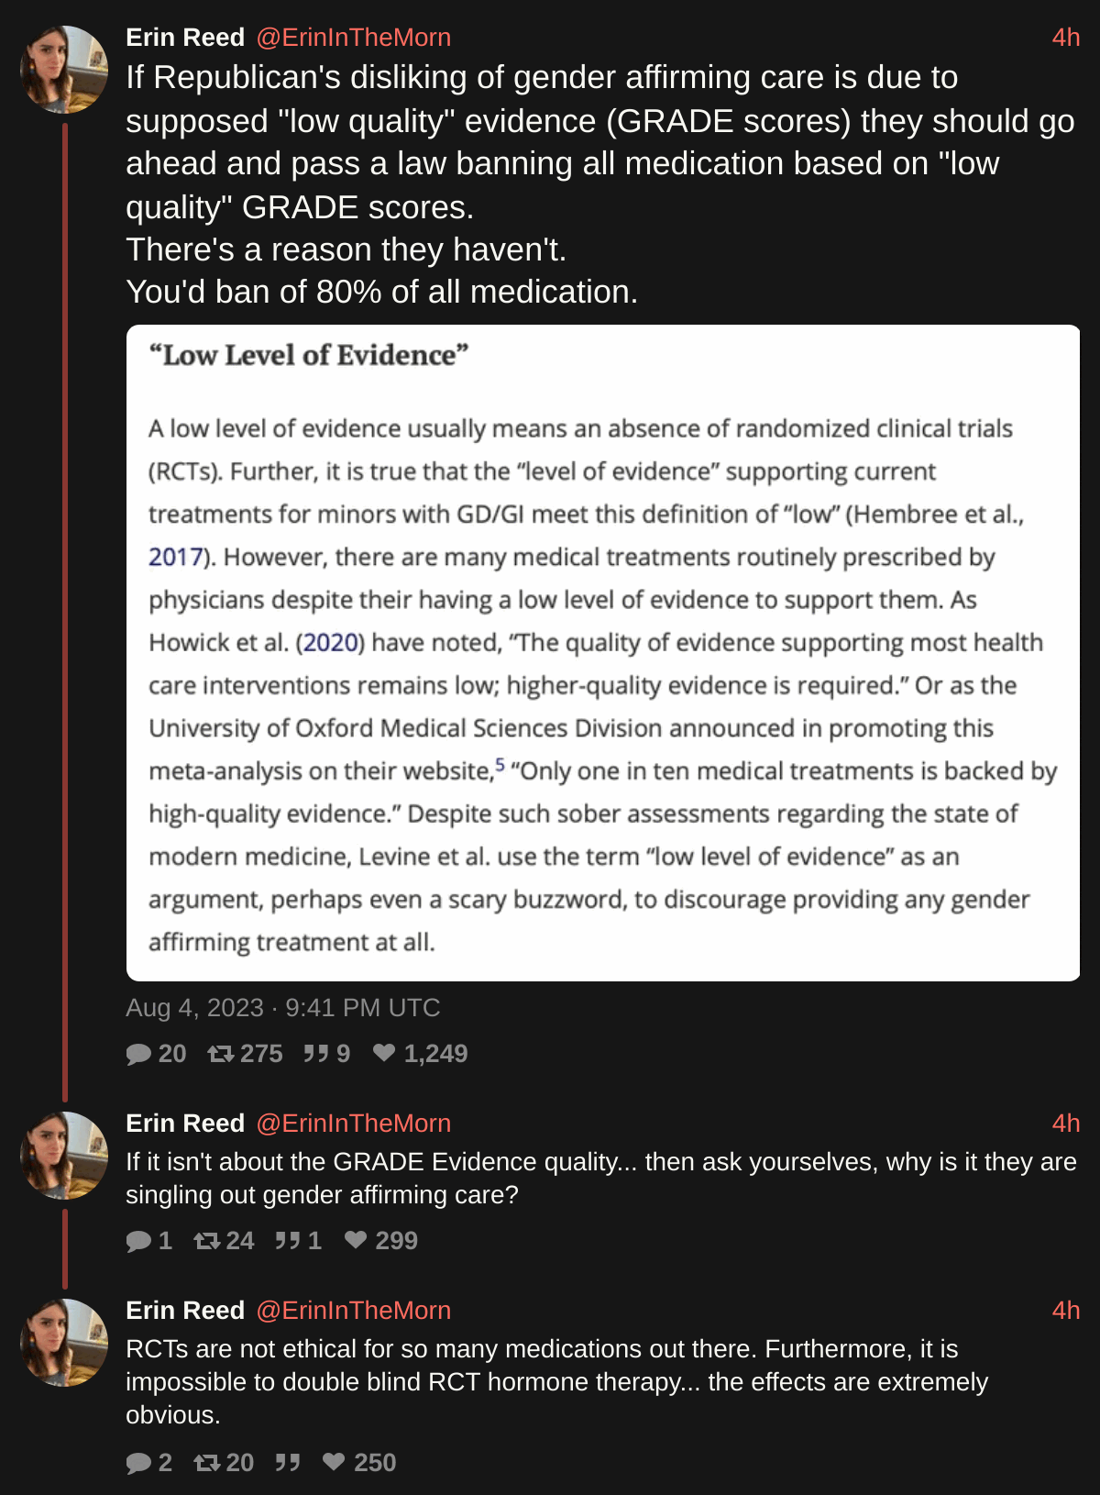Click the reply icon on the first tweet

[138, 1054]
